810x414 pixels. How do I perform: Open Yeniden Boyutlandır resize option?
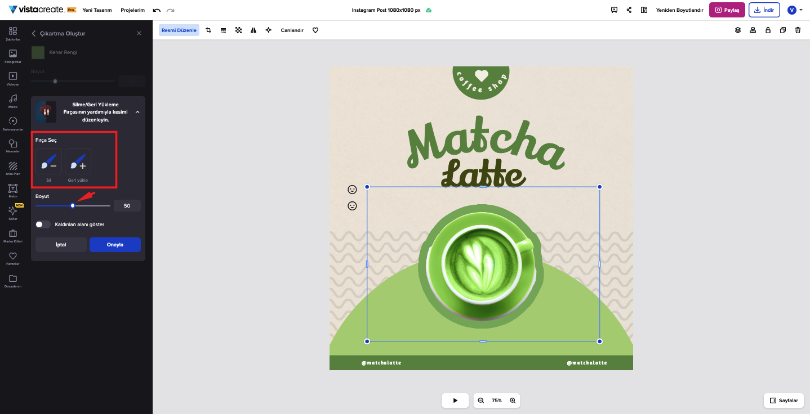pos(680,10)
